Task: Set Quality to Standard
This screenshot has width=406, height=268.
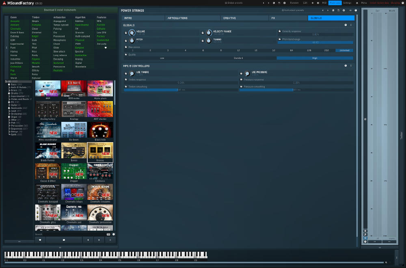Action: pyautogui.click(x=238, y=58)
